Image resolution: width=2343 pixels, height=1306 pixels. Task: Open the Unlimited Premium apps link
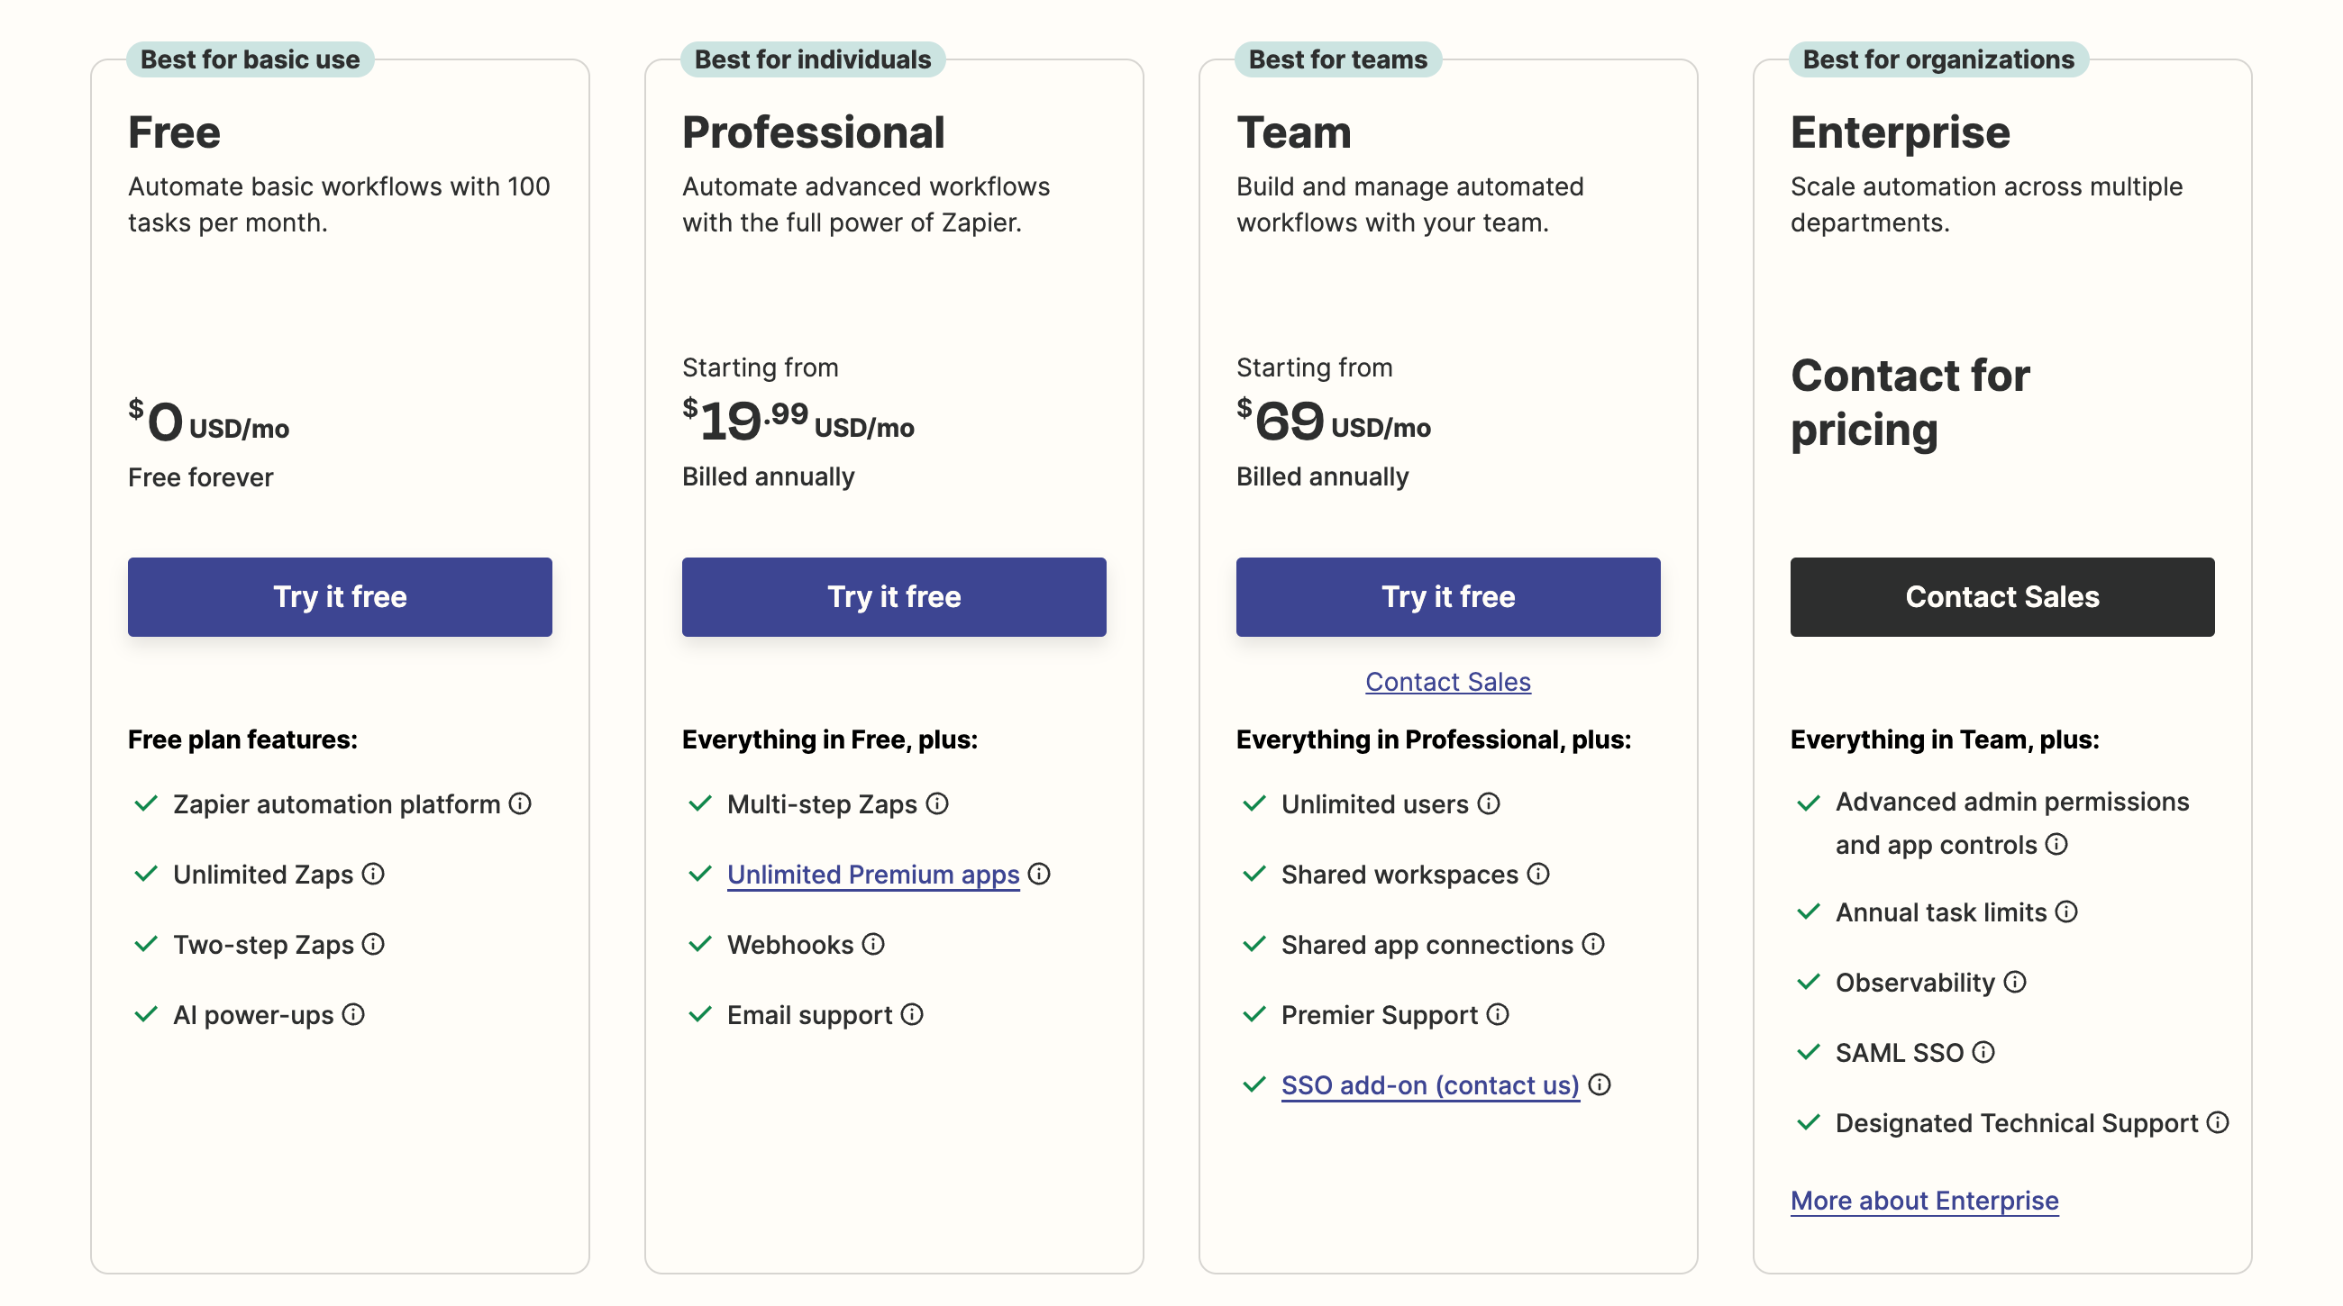(x=871, y=875)
